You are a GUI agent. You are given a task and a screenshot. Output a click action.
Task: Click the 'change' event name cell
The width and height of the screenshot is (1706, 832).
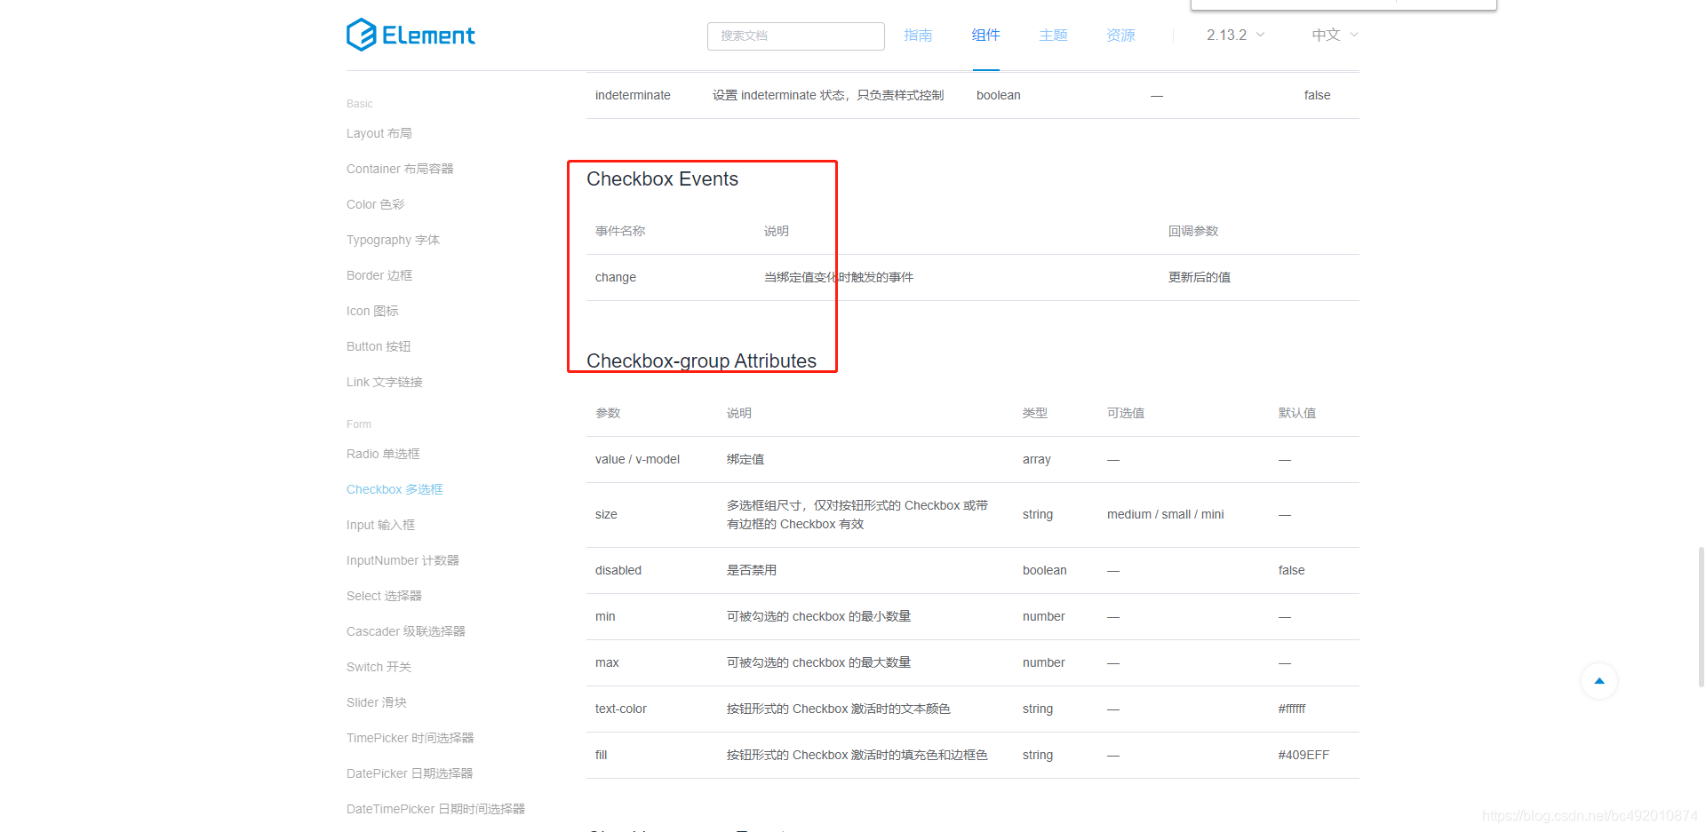[616, 277]
